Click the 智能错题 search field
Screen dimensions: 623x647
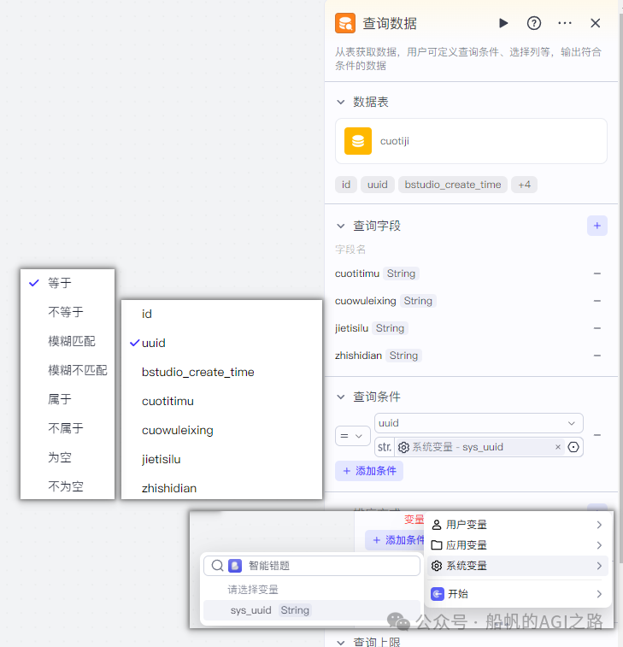[311, 565]
